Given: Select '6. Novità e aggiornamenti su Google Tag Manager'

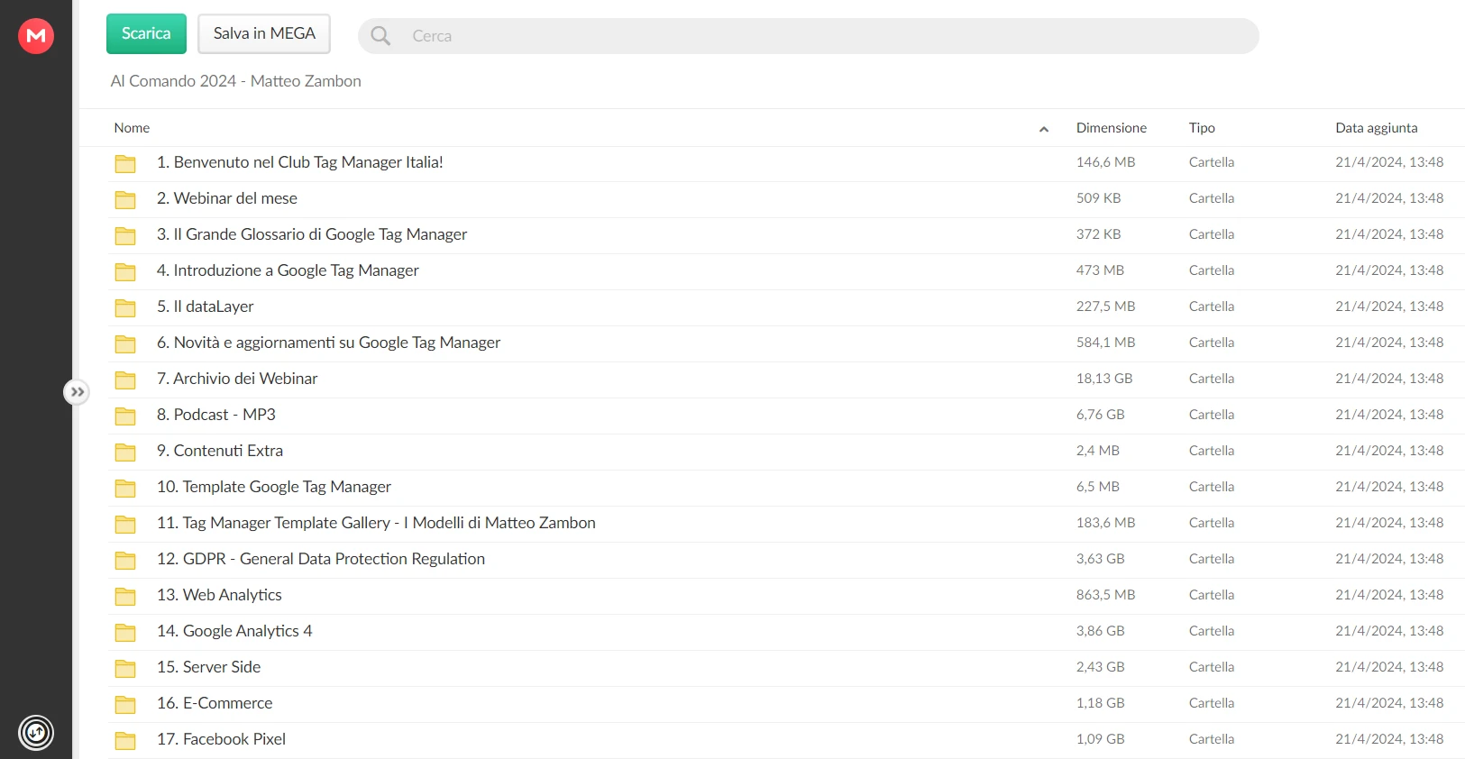Looking at the screenshot, I should (329, 343).
